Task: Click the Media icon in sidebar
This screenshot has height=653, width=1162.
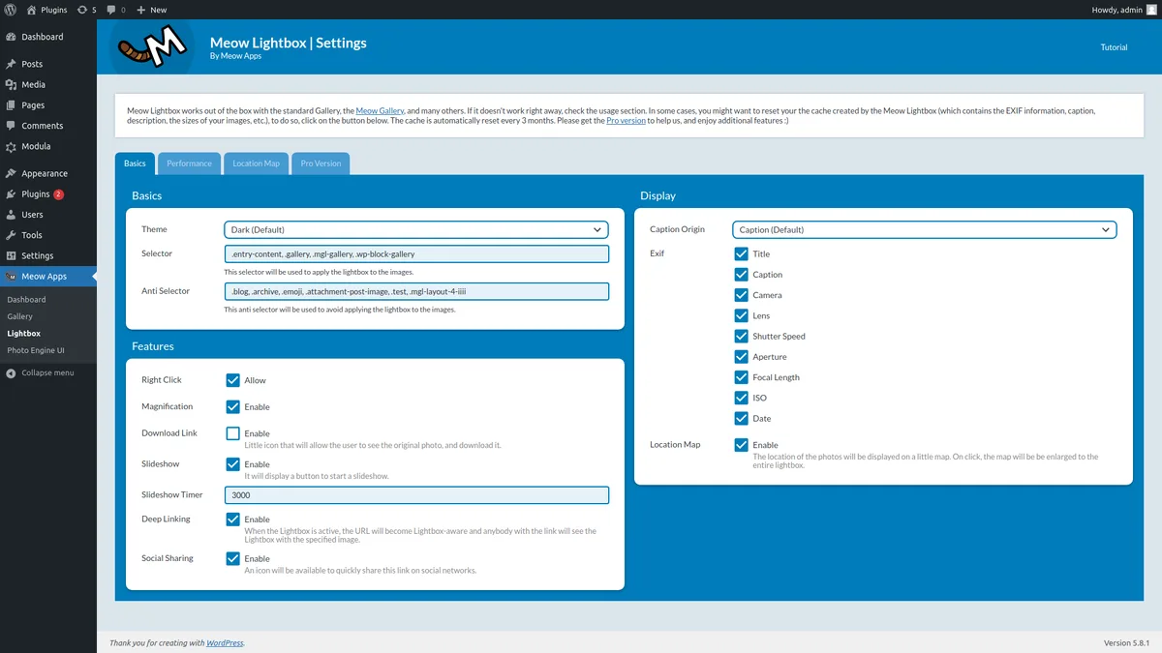Action: tap(11, 85)
